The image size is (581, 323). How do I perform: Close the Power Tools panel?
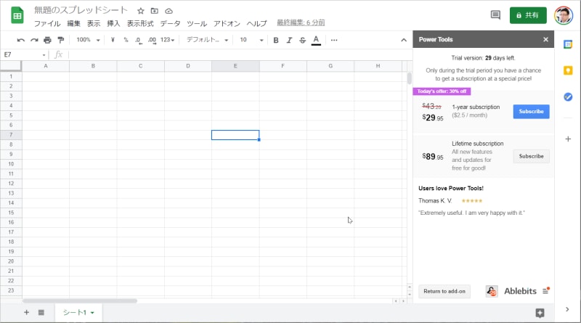[x=545, y=39]
